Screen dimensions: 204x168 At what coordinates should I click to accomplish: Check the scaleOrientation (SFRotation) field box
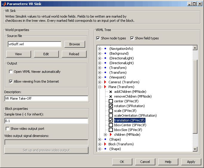click(111, 115)
